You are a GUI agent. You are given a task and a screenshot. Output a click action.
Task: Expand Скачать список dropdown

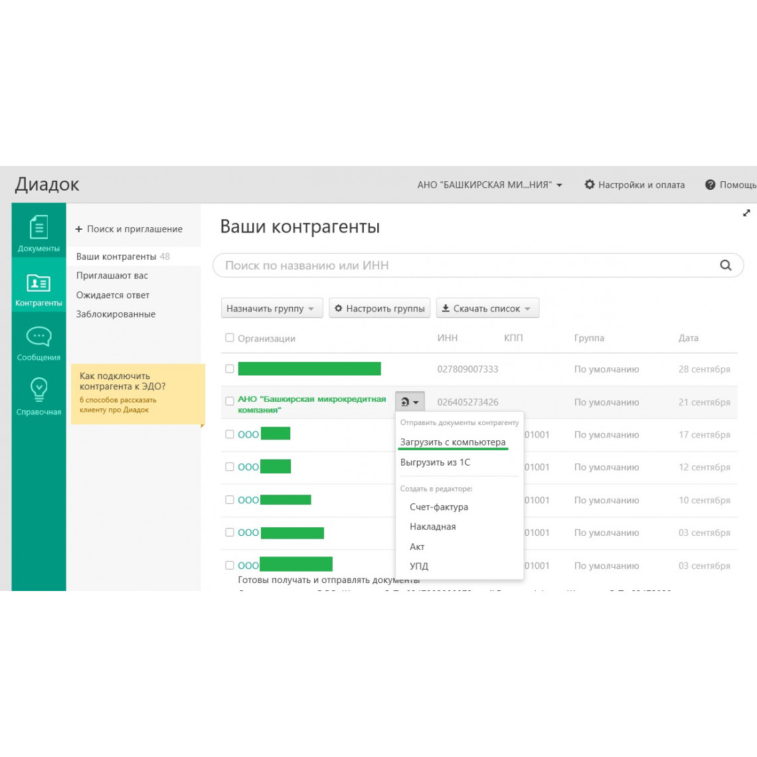click(x=487, y=308)
